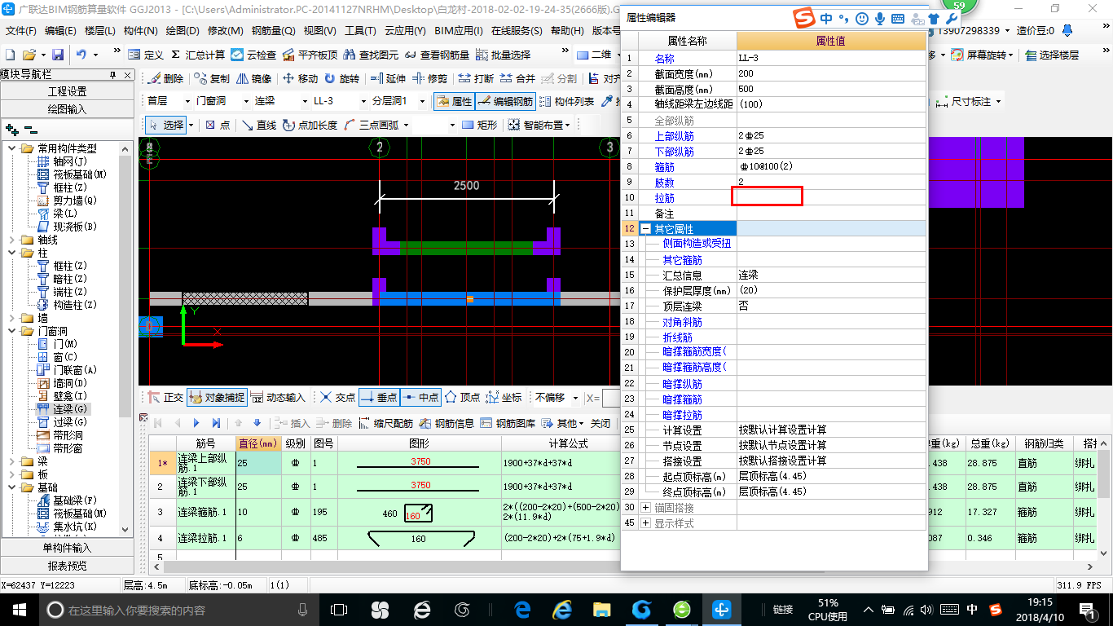Click 关闭 in rebar editor toolbar
The width and height of the screenshot is (1113, 626).
pos(600,423)
